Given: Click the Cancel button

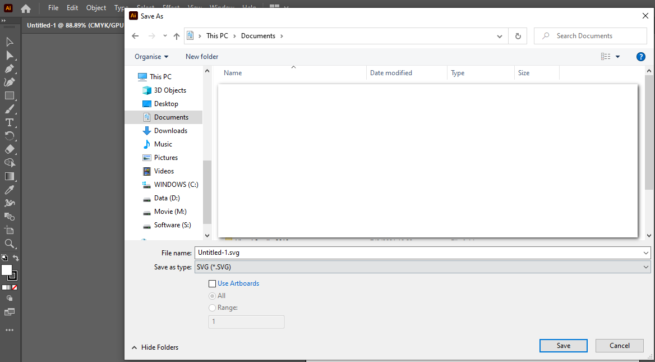Looking at the screenshot, I should pos(620,346).
